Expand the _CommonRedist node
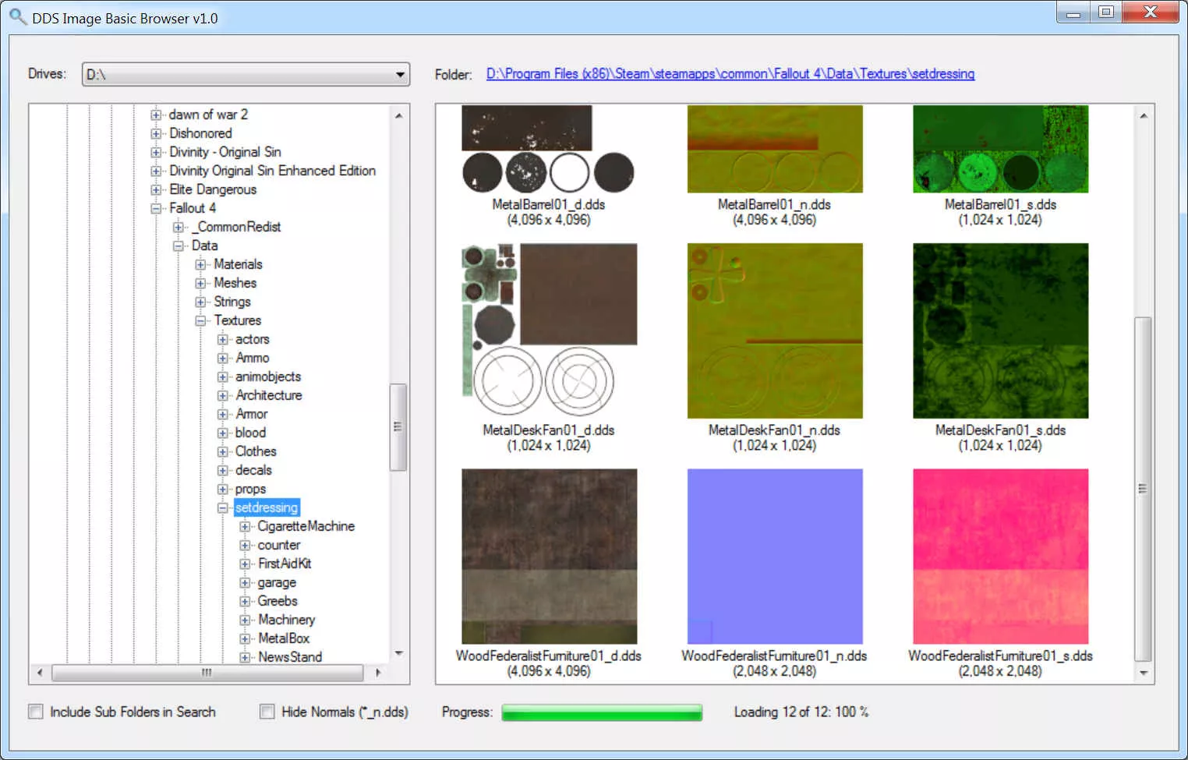 coord(179,227)
